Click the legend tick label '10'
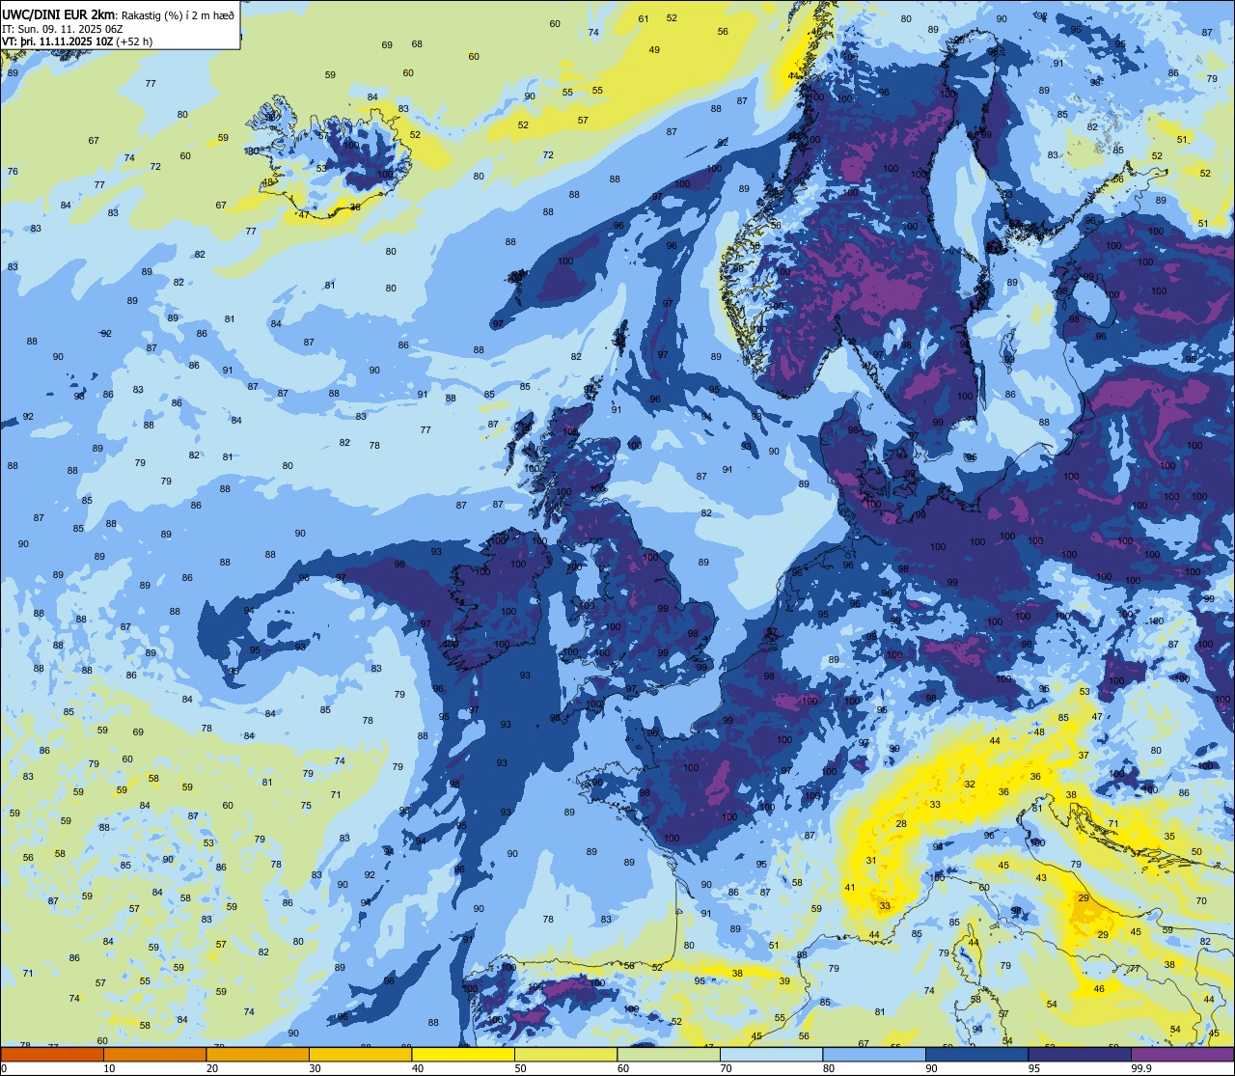 tap(110, 1068)
